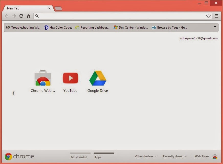Click the address bar search field
The image size is (223, 164).
[x=122, y=16]
